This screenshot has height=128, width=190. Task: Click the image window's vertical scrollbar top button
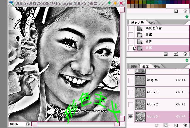coord(122,9)
